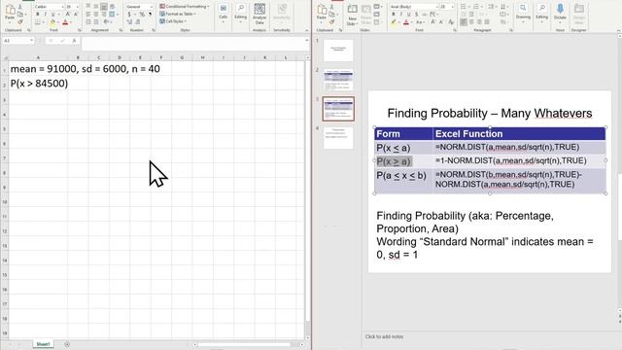The image size is (622, 350).
Task: Open the Excel font name box
Action: click(50, 7)
